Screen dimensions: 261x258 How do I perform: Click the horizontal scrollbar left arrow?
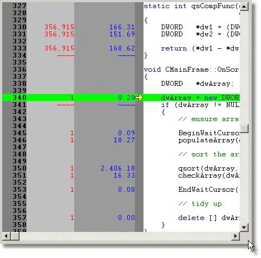tap(6, 236)
